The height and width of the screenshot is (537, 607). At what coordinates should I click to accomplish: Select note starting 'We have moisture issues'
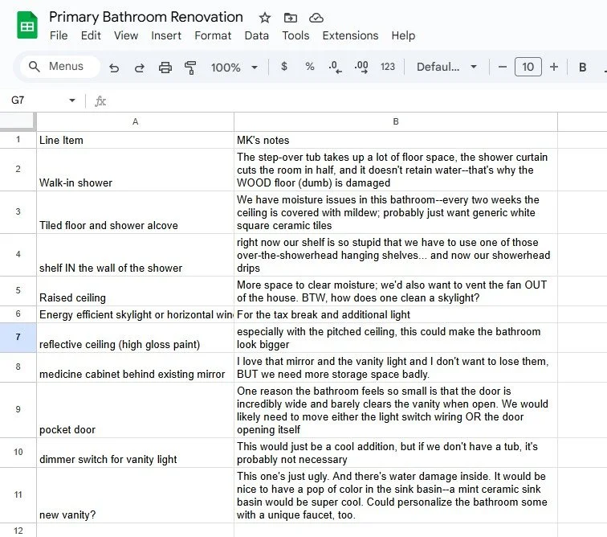coord(396,212)
